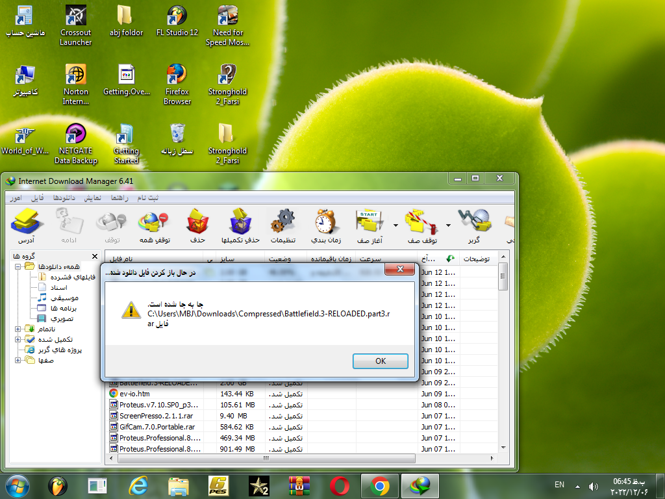Expand the Unfinished (ناتمام) tree node
The image size is (665, 499).
(18, 329)
